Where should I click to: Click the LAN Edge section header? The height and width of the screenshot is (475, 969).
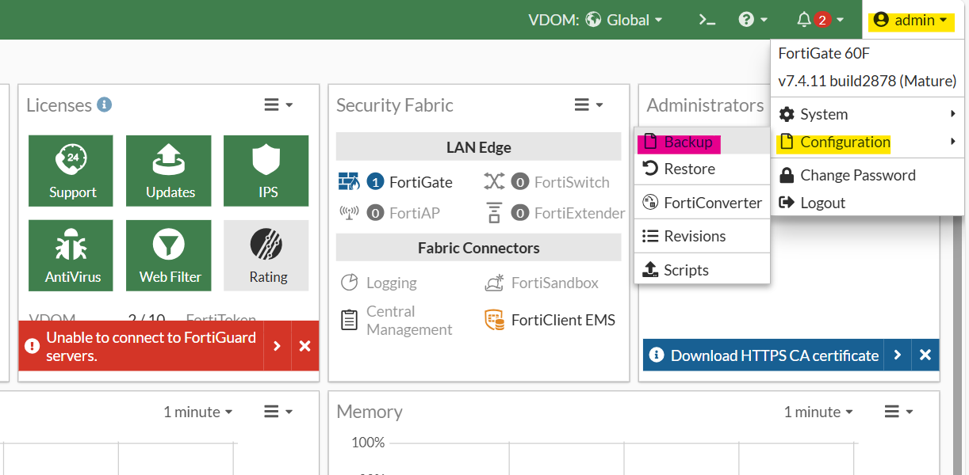(478, 147)
